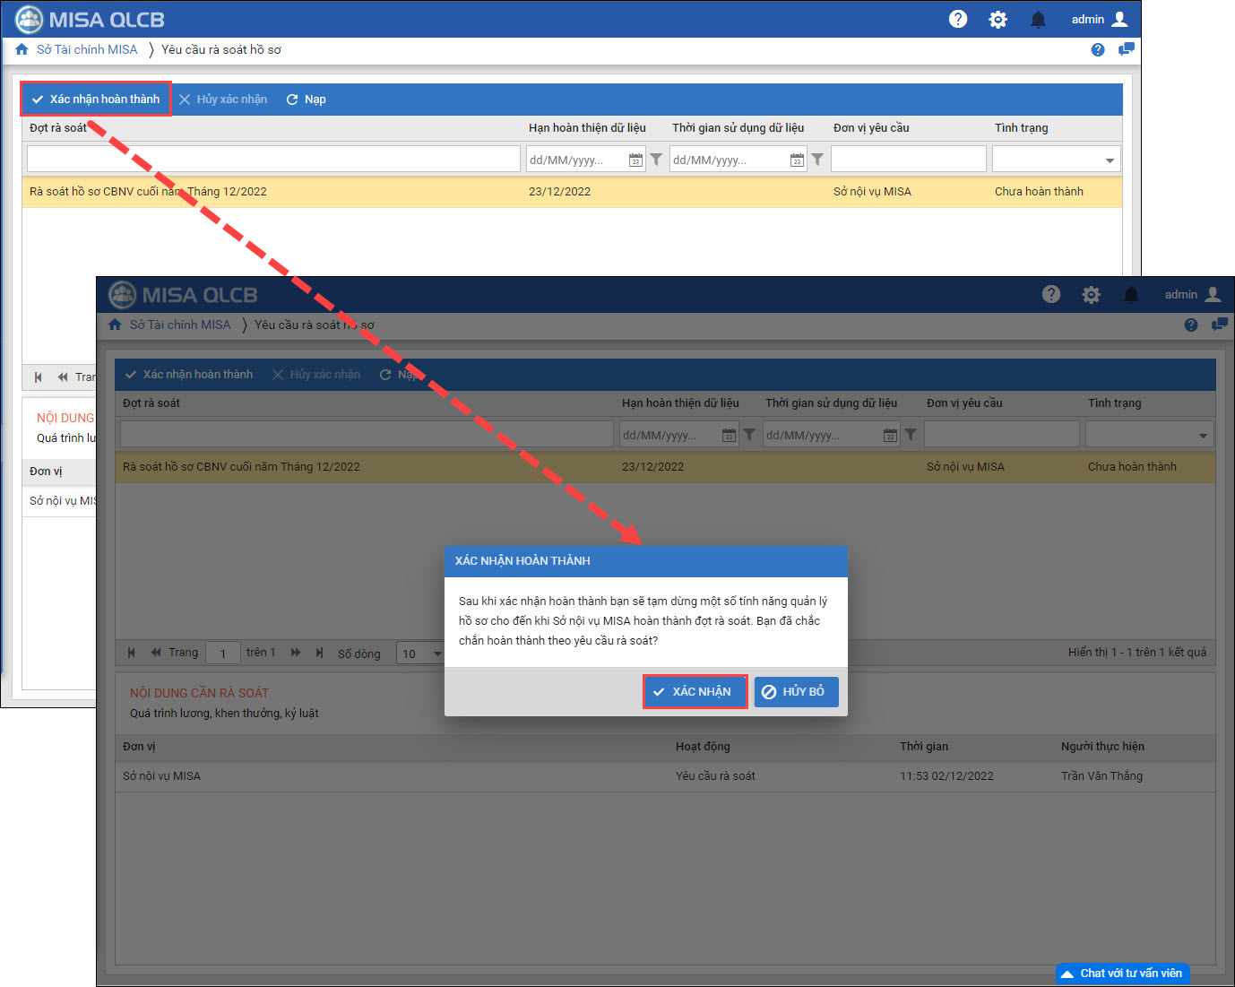This screenshot has width=1235, height=987.
Task: Click feedback chat icon in topmost breadcrumb bar
Action: coord(1126,50)
